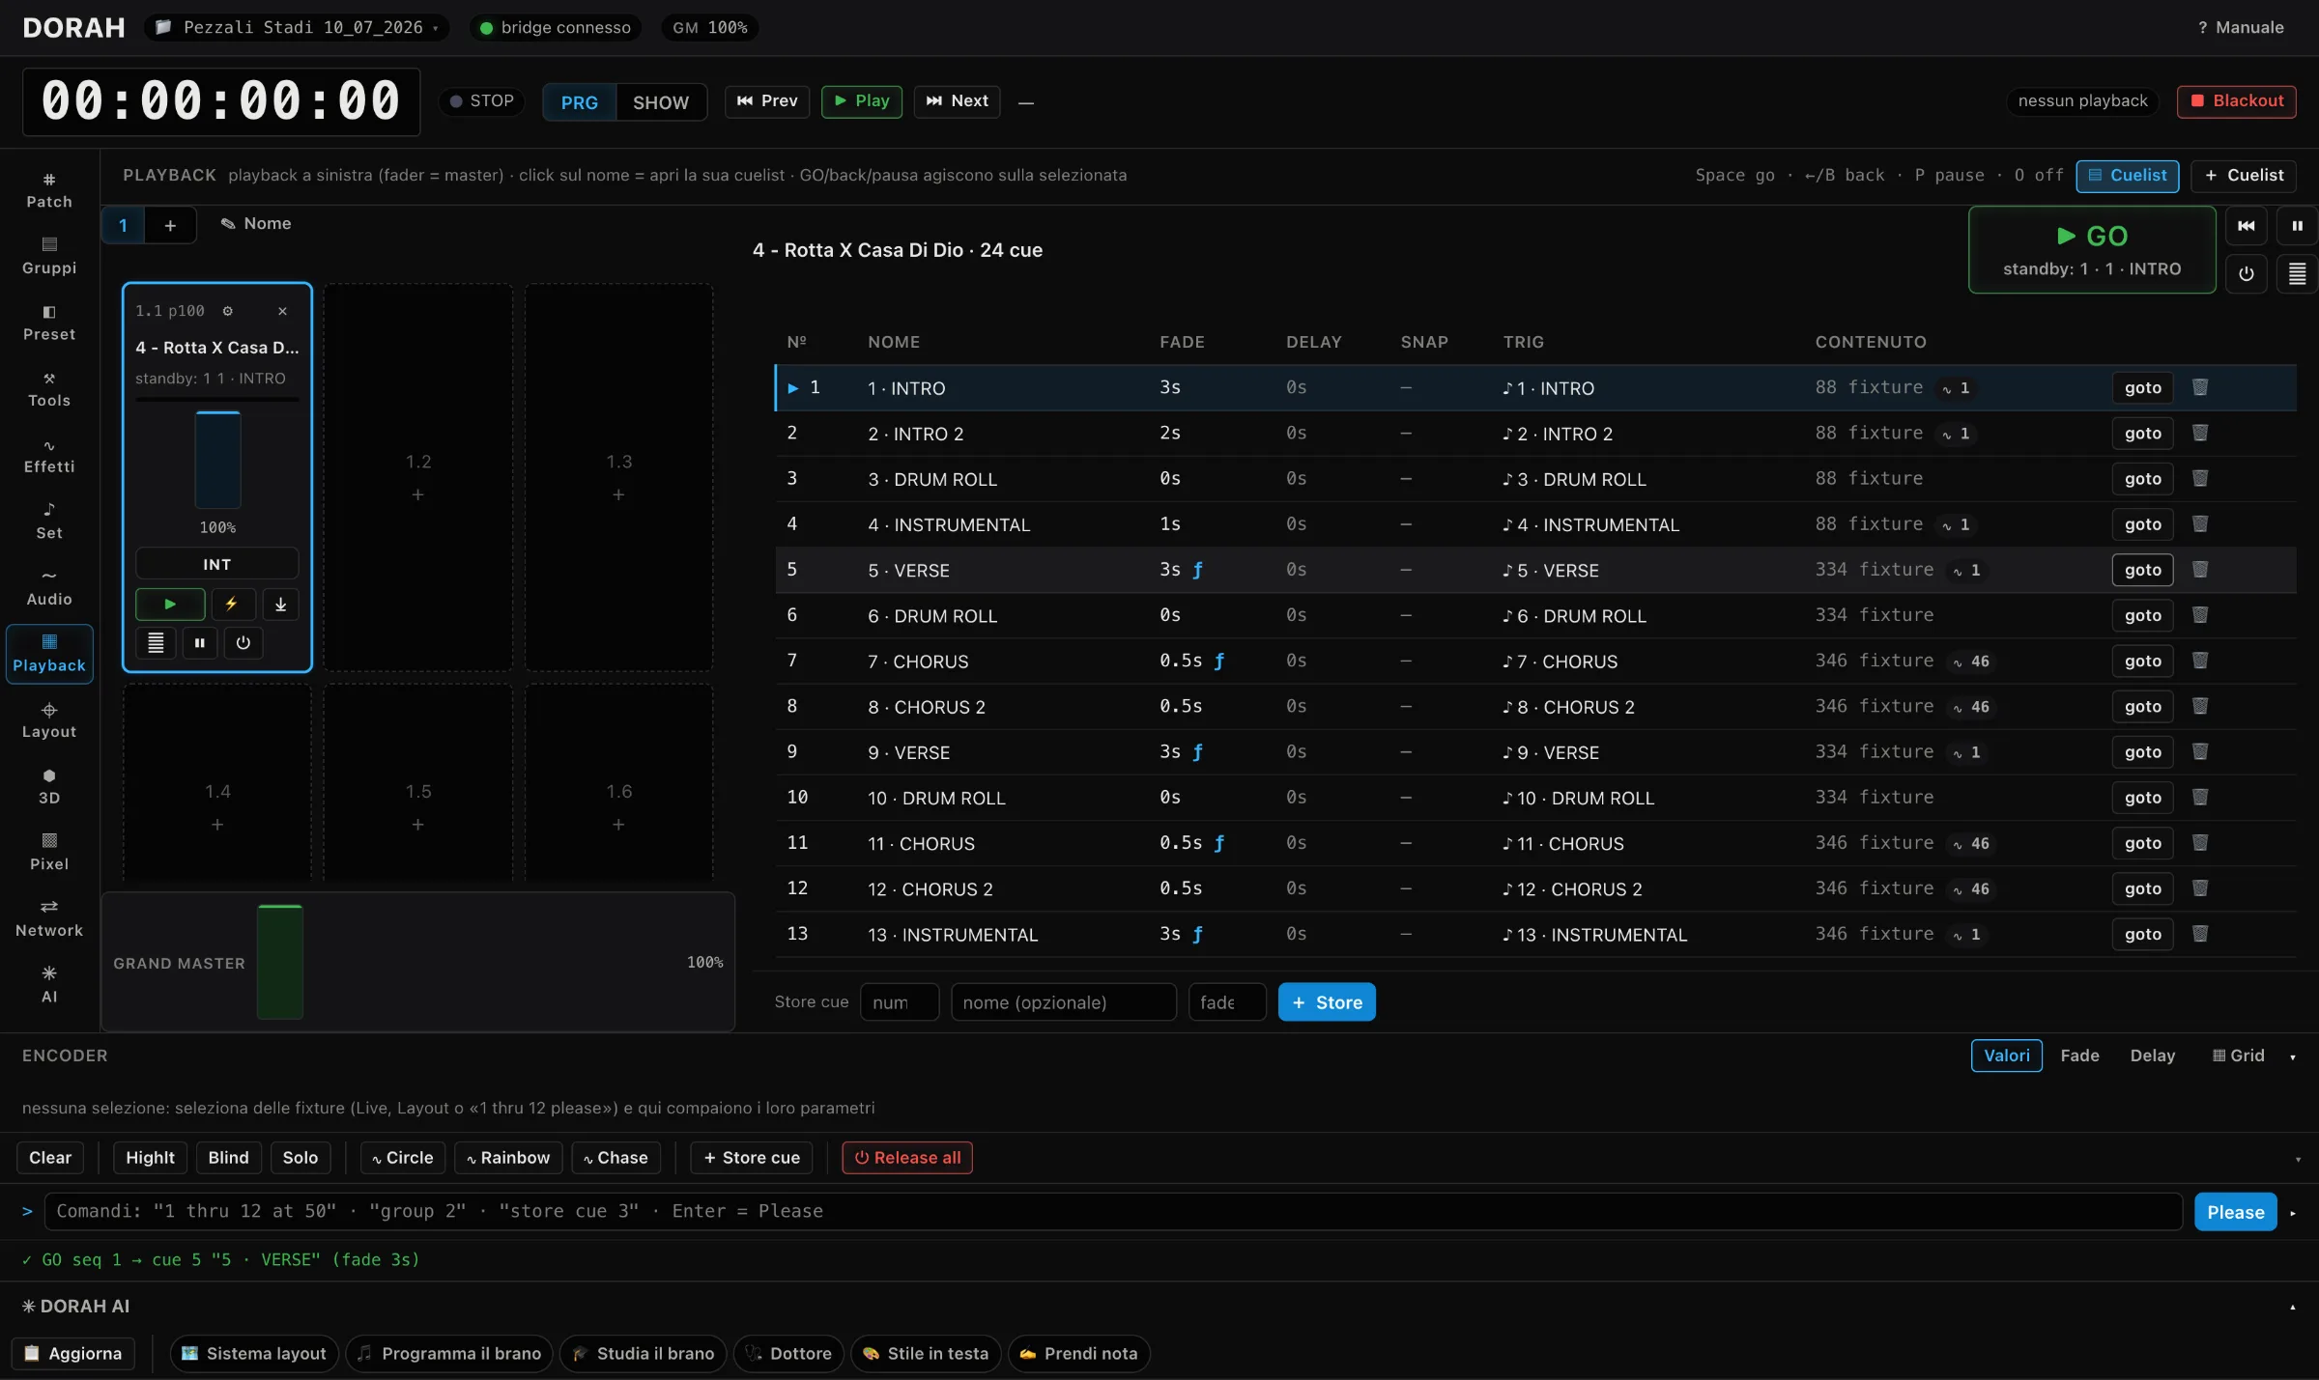Open the Tools section in sidebar

49,389
